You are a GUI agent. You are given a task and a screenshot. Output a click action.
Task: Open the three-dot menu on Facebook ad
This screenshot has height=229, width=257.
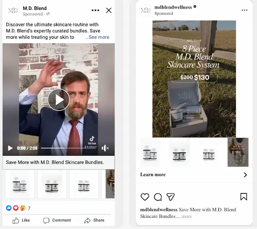pyautogui.click(x=95, y=10)
